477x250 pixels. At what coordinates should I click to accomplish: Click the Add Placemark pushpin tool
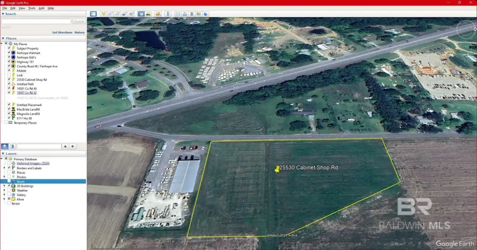point(103,14)
